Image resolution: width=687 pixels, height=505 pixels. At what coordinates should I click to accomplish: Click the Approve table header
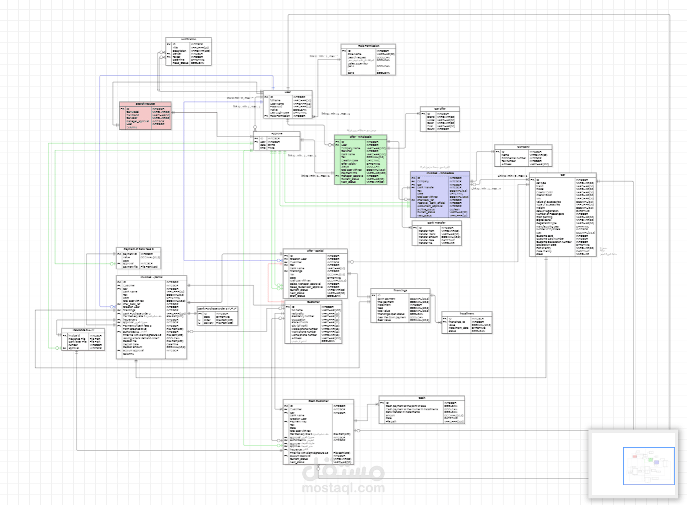277,134
